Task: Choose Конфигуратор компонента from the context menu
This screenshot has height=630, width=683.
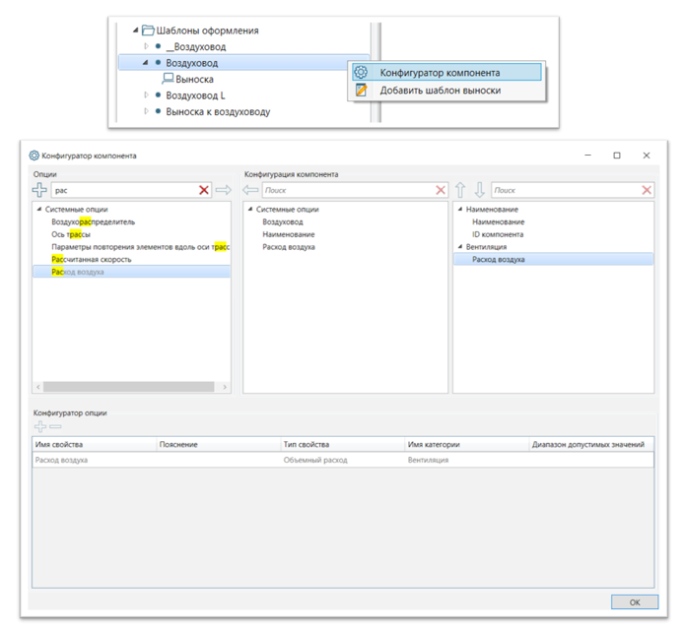Action: 439,73
